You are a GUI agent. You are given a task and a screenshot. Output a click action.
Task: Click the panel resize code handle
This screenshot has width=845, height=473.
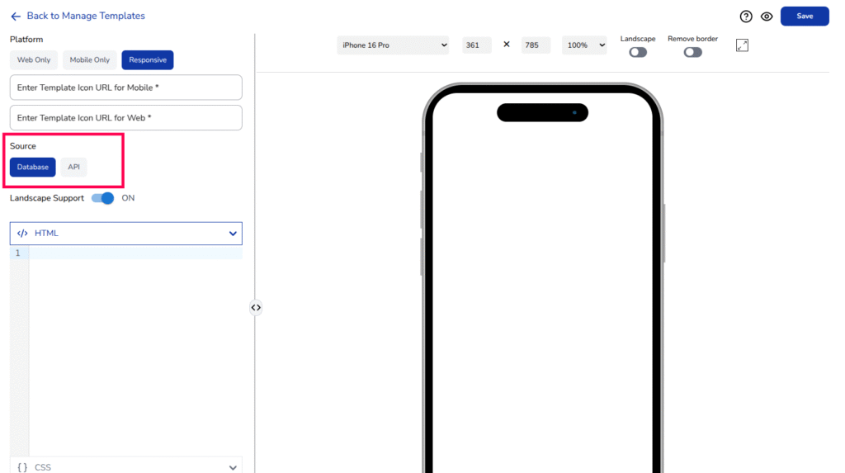point(256,308)
